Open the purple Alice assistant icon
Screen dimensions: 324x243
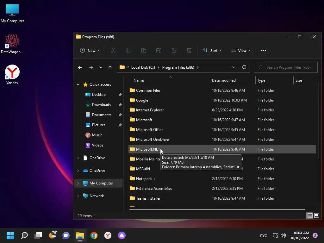click(122, 235)
